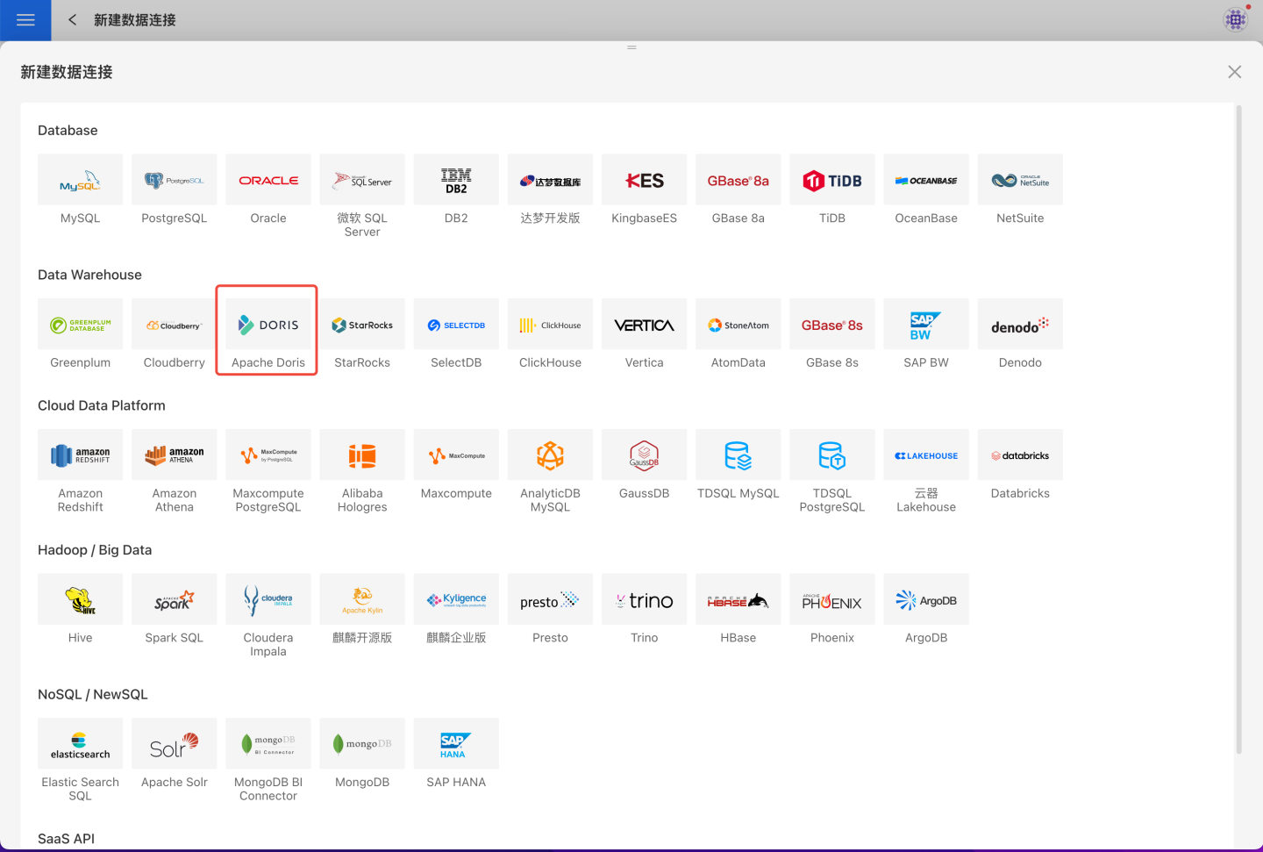Select the MySQL database connector
Image resolution: width=1263 pixels, height=852 pixels.
point(80,181)
